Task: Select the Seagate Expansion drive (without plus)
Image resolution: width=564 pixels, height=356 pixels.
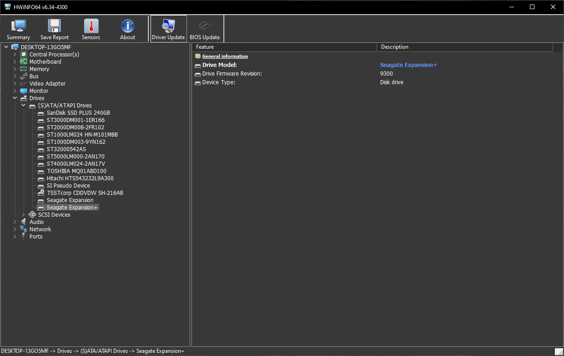Action: click(x=70, y=200)
